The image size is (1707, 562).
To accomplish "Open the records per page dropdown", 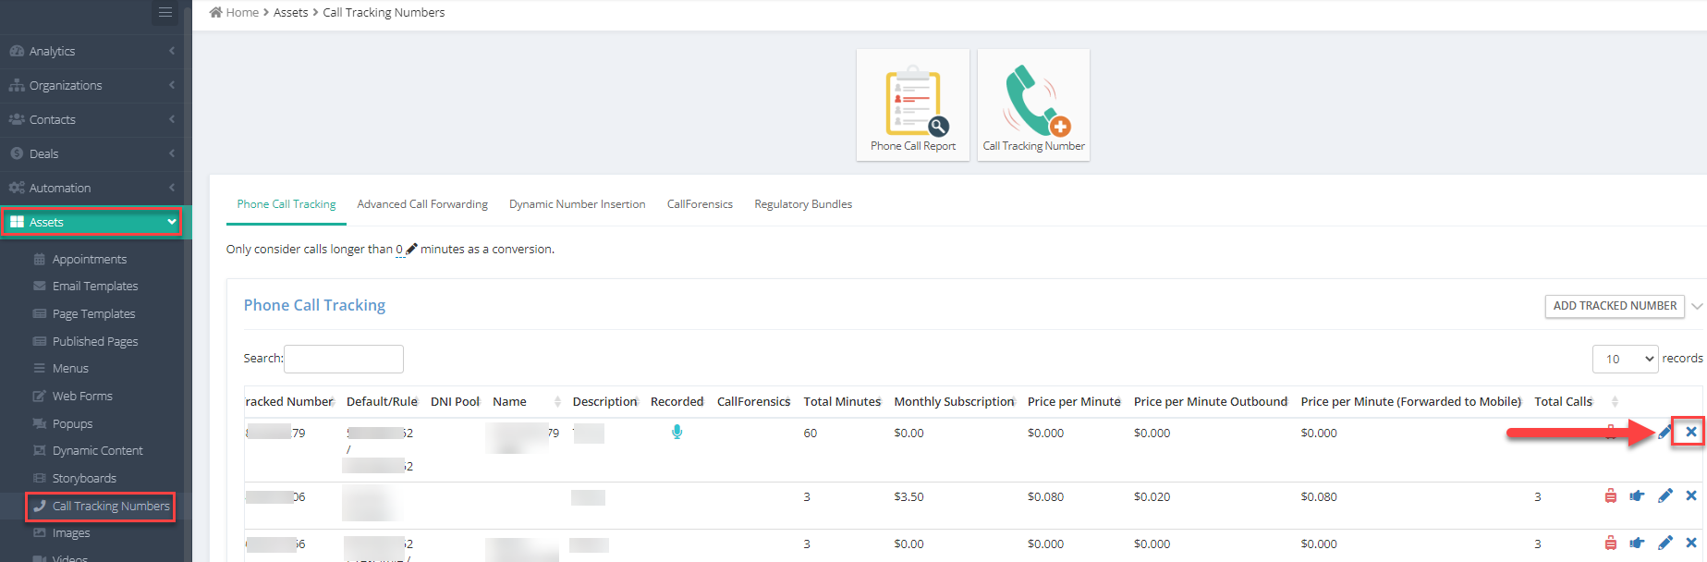I will tap(1625, 359).
